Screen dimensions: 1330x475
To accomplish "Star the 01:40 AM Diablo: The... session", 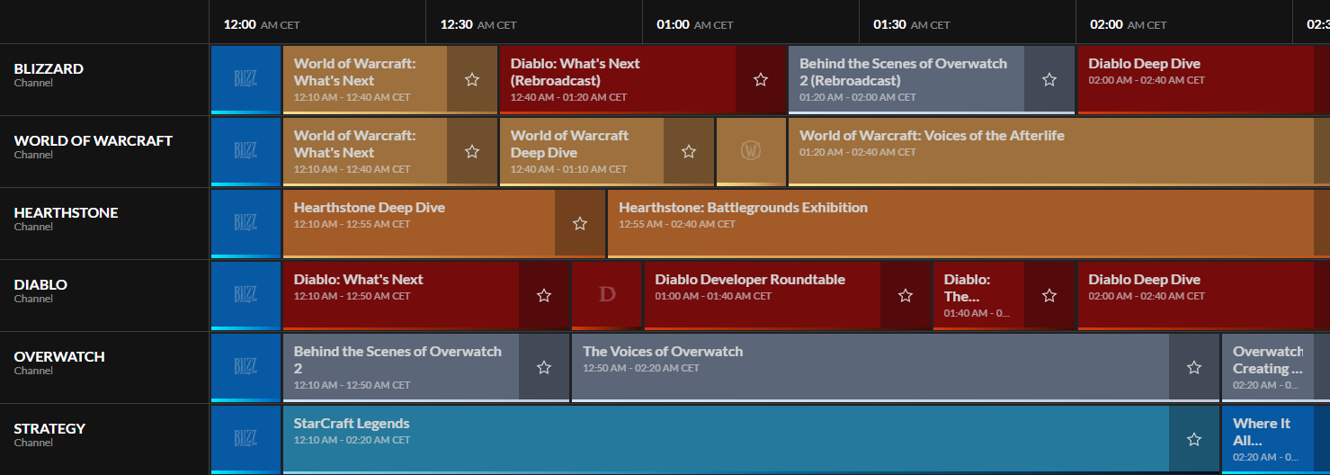I will tap(1049, 295).
